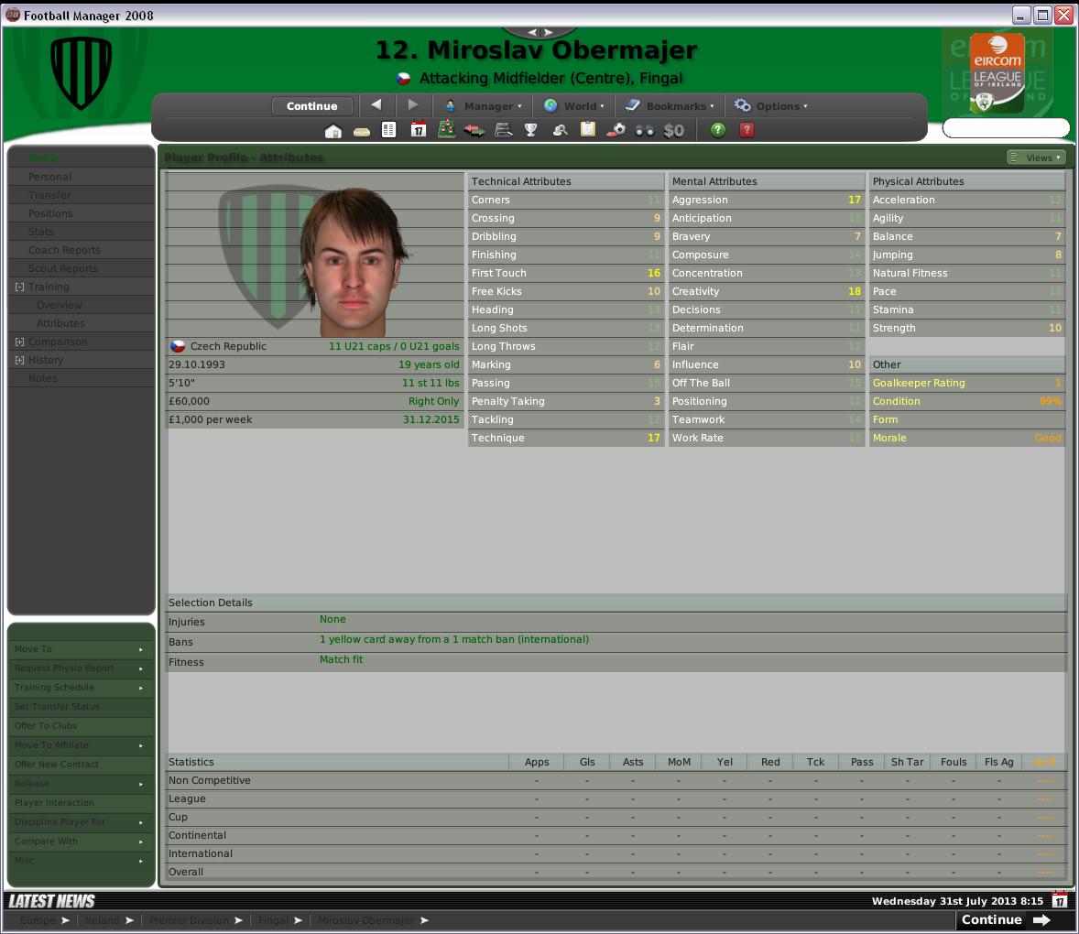Open Notes in the sidebar
Image resolution: width=1079 pixels, height=934 pixels.
43,378
